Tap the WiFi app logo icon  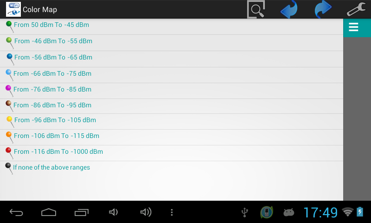13,9
